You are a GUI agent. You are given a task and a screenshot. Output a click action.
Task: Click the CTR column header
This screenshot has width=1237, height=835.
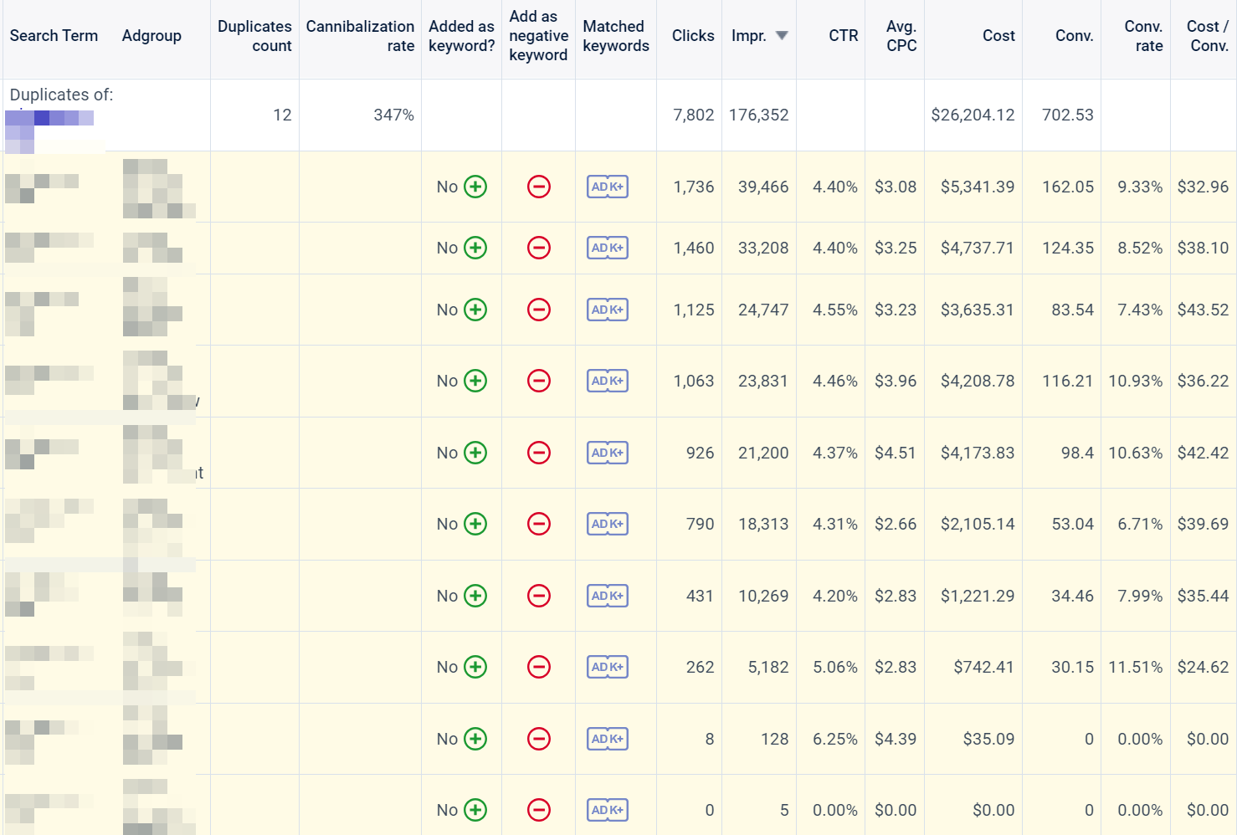point(843,36)
